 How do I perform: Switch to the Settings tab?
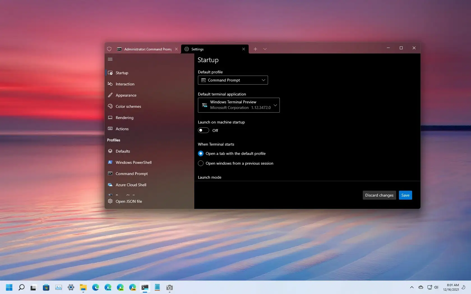click(215, 49)
